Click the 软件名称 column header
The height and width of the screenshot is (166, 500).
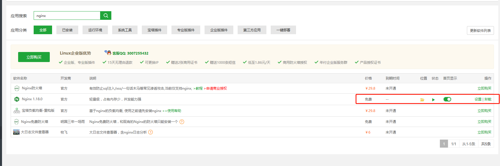point(20,78)
